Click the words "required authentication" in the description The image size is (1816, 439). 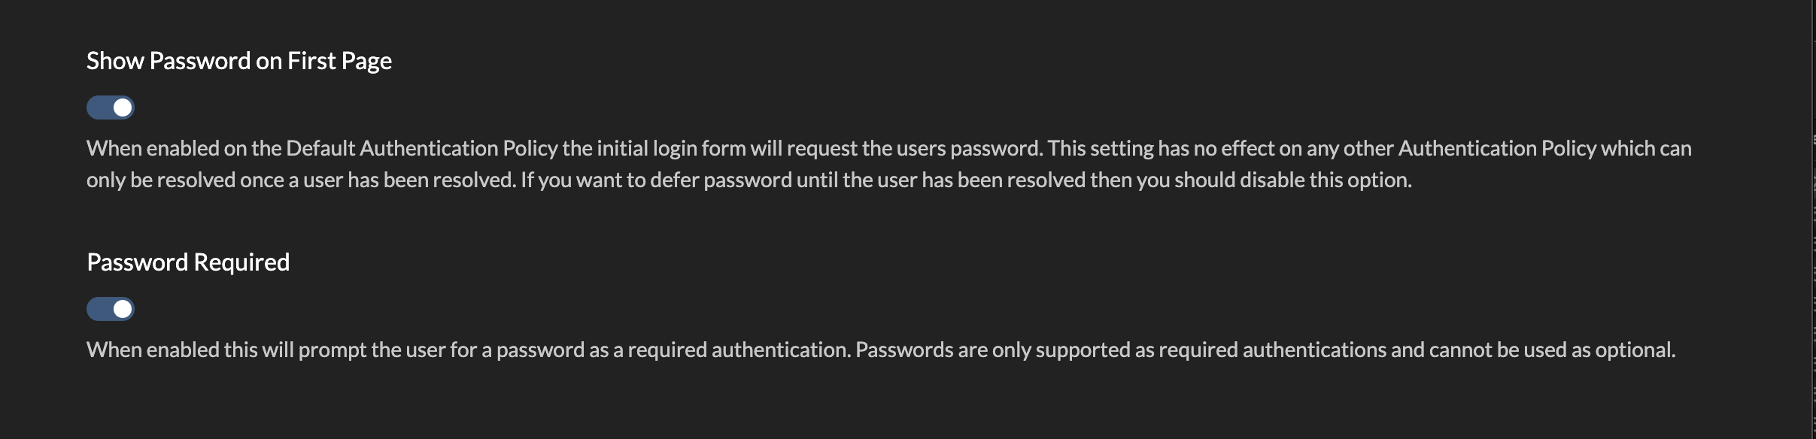tap(738, 350)
